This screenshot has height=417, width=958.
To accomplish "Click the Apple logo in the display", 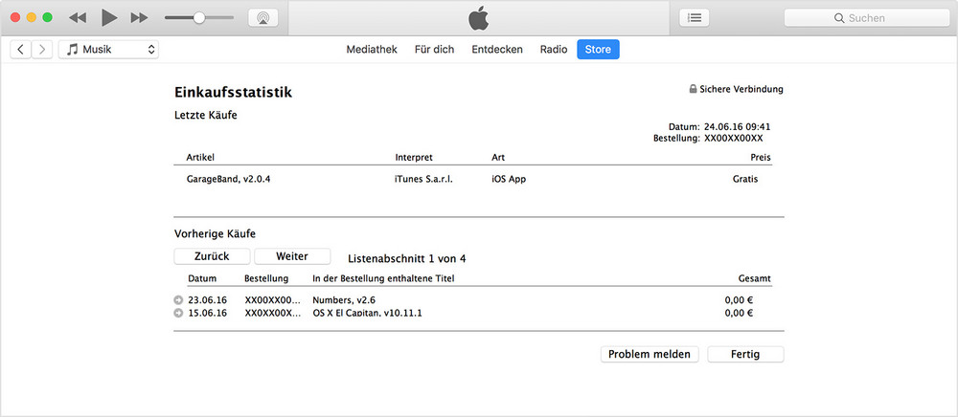I will 478,18.
